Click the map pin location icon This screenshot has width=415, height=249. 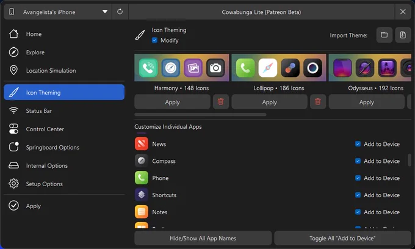pyautogui.click(x=13, y=70)
